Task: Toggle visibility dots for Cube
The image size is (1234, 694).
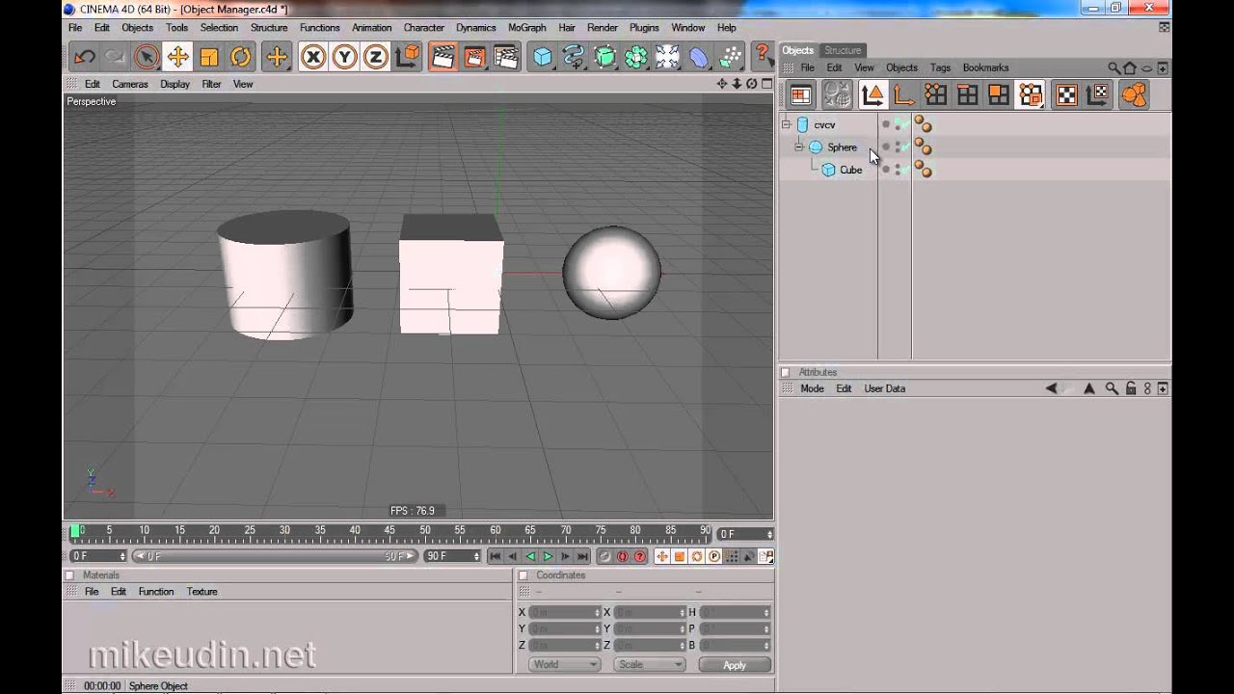Action: point(897,170)
